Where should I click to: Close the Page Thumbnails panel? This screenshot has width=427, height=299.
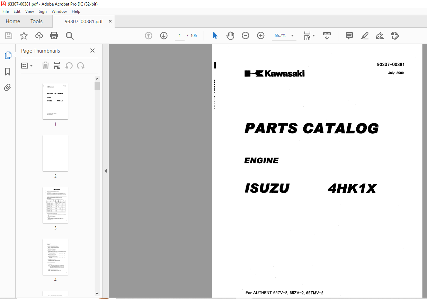[x=92, y=51]
